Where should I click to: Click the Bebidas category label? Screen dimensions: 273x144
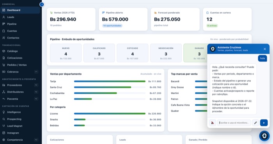[x=54, y=125]
